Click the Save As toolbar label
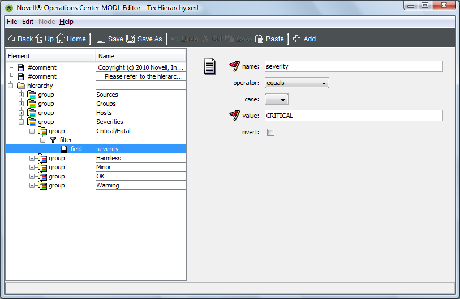 [149, 39]
